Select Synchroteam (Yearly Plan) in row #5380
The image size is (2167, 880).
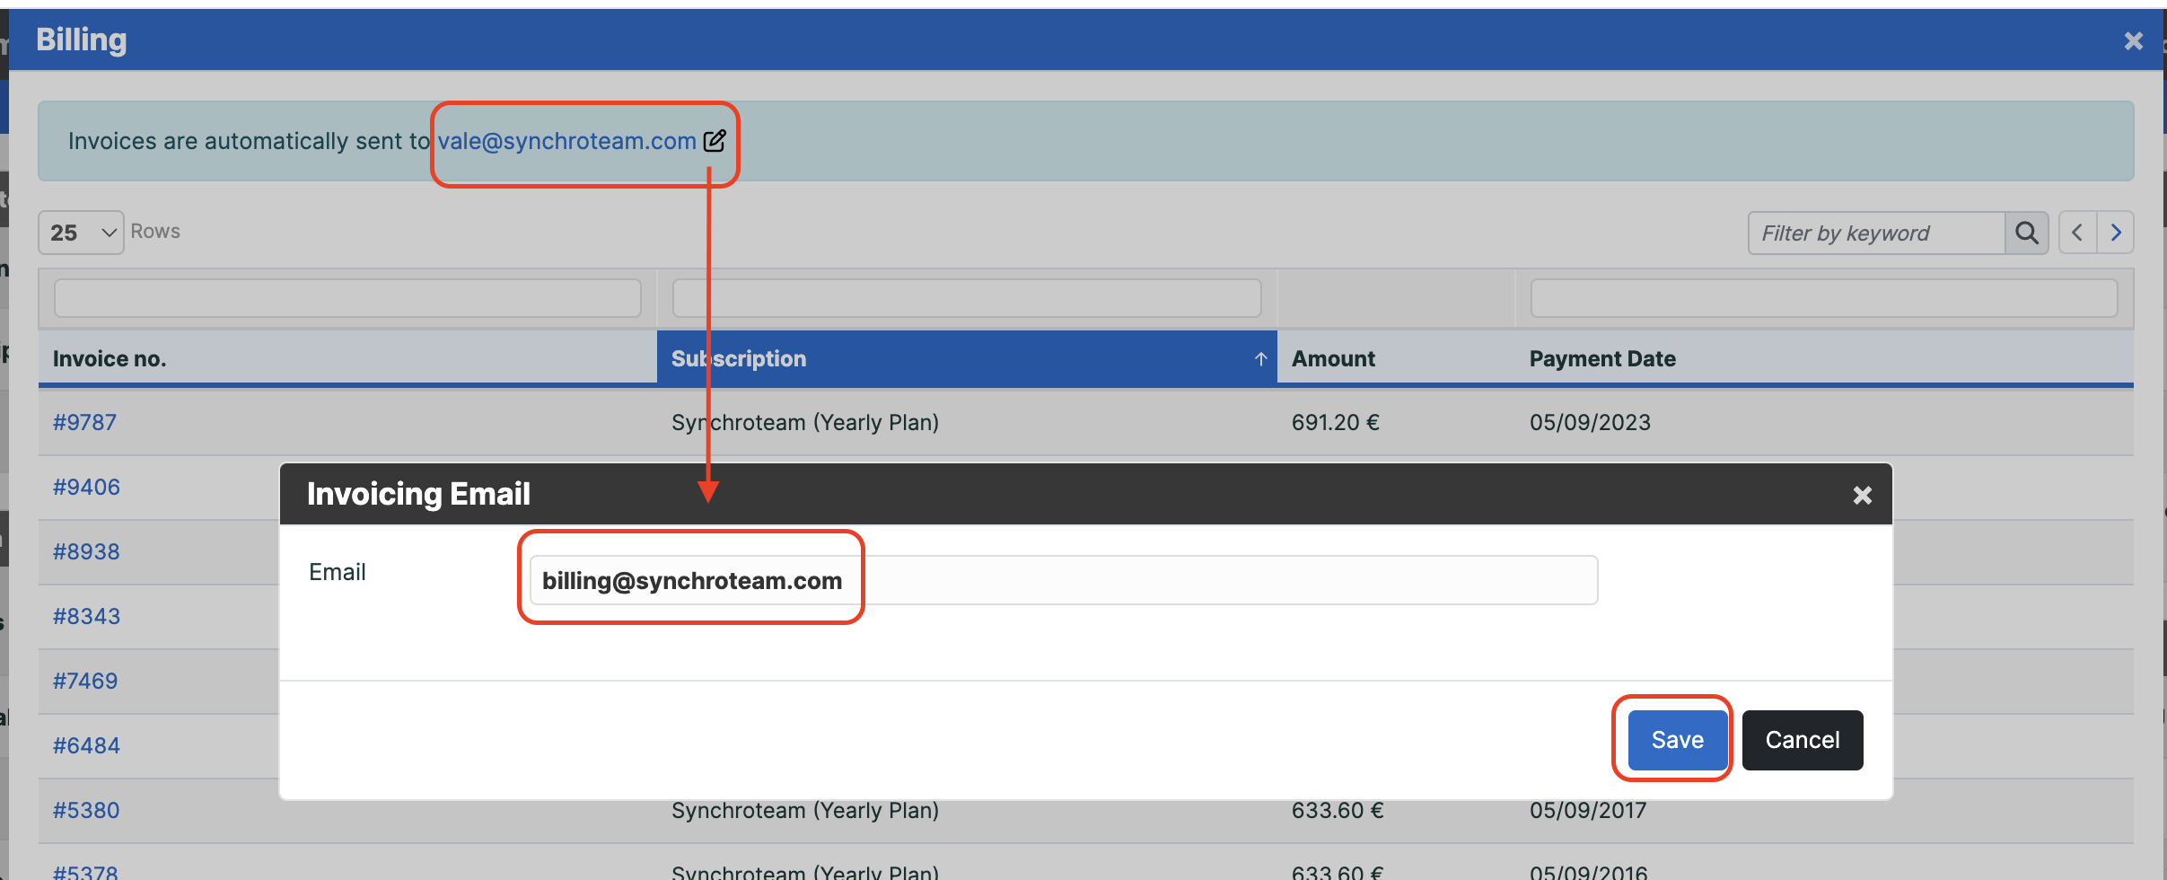coord(805,810)
